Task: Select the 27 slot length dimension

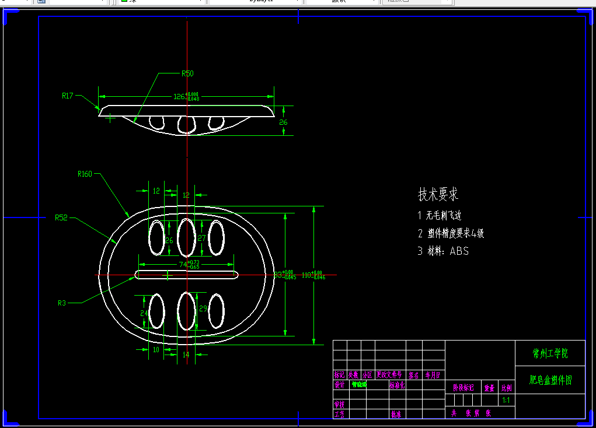Action: click(x=201, y=238)
